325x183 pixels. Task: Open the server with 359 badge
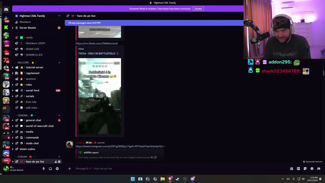tap(6, 52)
